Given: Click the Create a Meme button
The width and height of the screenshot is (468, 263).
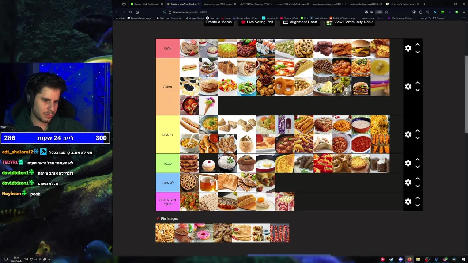Looking at the screenshot, I should pyautogui.click(x=219, y=22).
